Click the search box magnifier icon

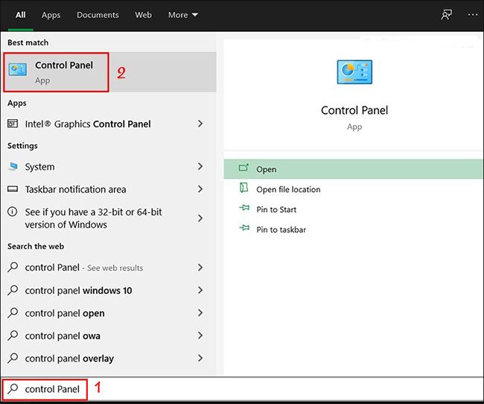[13, 388]
